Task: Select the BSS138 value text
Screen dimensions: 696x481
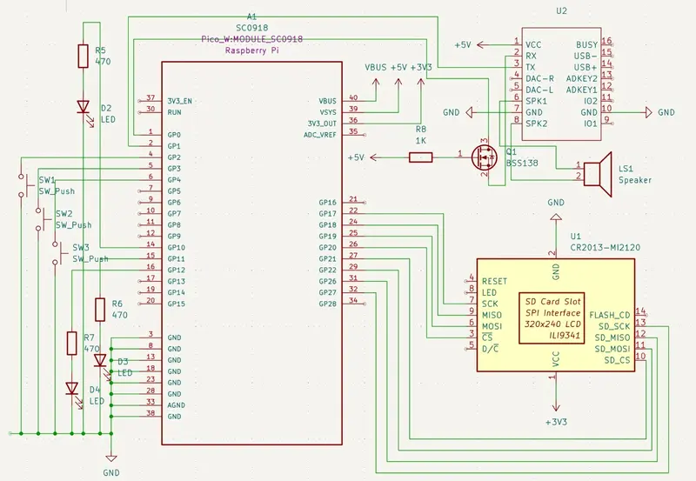Action: coord(523,163)
